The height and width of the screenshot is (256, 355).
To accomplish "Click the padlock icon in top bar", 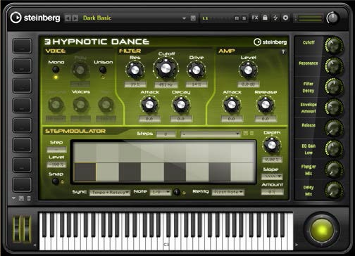I will 265,18.
